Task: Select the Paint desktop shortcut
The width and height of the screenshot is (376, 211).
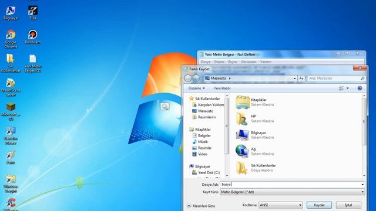Action: pos(11,158)
